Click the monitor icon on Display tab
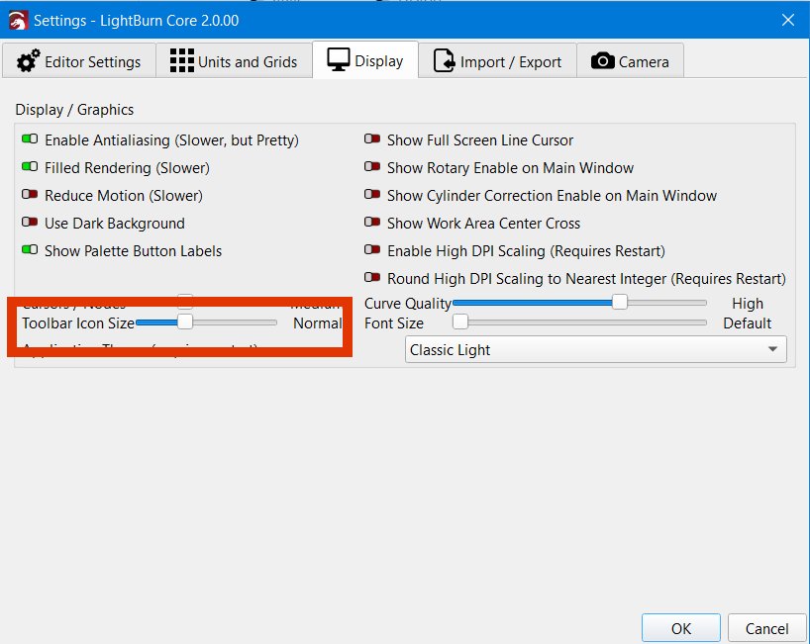The width and height of the screenshot is (810, 644). coord(339,60)
